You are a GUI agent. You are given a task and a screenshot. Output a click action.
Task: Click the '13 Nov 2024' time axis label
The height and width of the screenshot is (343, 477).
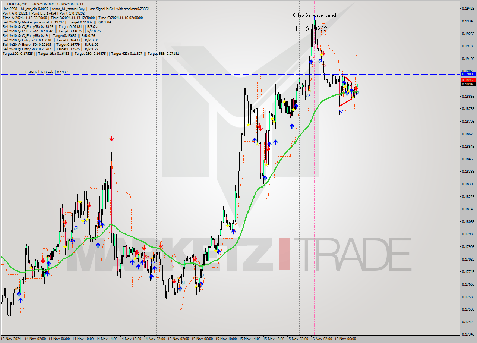tap(11, 339)
